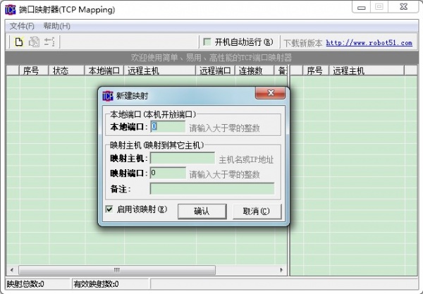
Task: Confirm the mapping with the 确认 button
Action: [x=202, y=212]
